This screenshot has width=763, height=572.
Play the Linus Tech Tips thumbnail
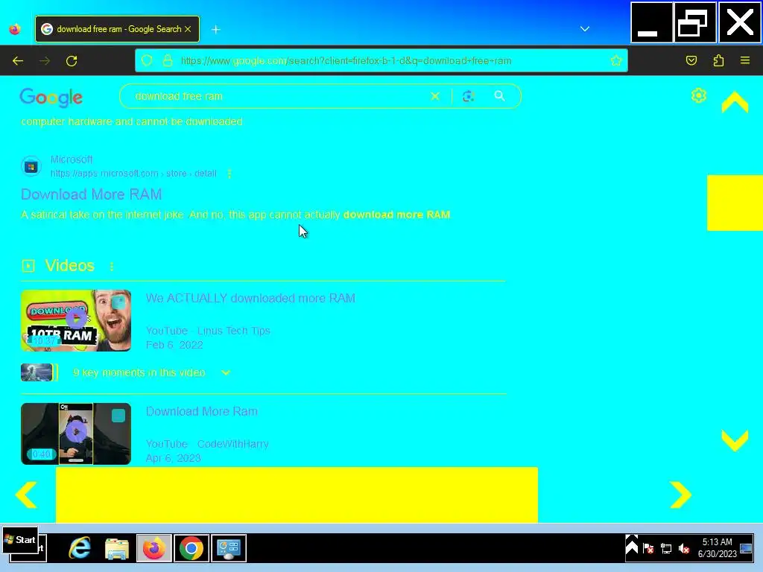pos(76,320)
